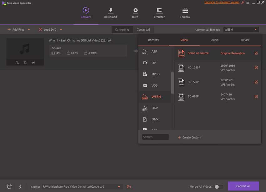Click the format list scrollbar

(172, 83)
